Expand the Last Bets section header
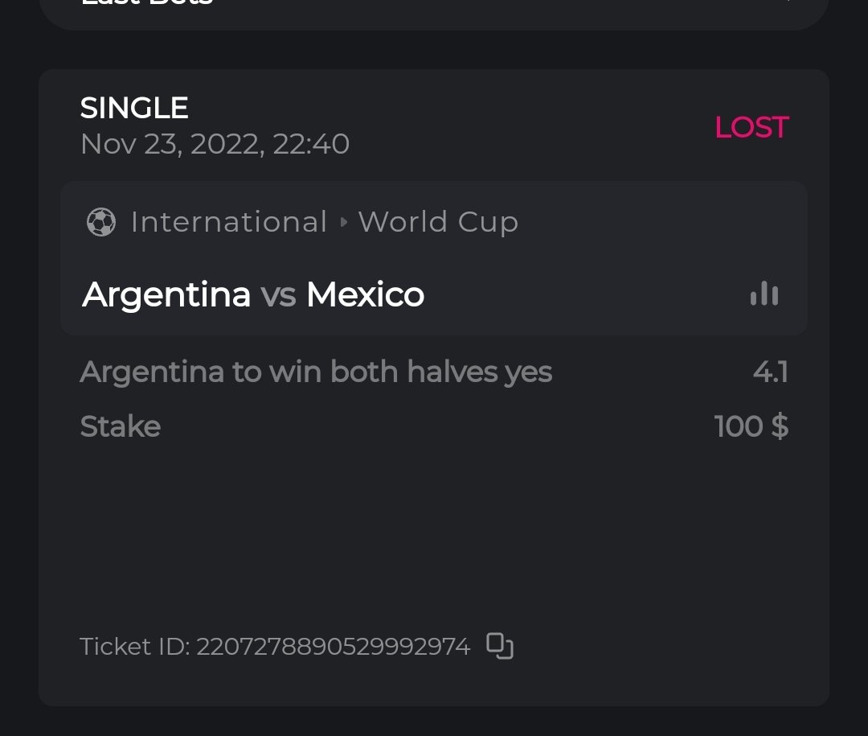The width and height of the screenshot is (868, 736). point(434,6)
